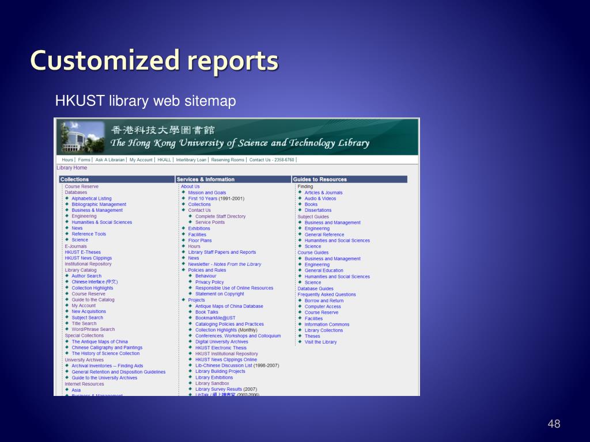The image size is (590, 442).
Task: Open Library Building Projects
Action: (220, 371)
